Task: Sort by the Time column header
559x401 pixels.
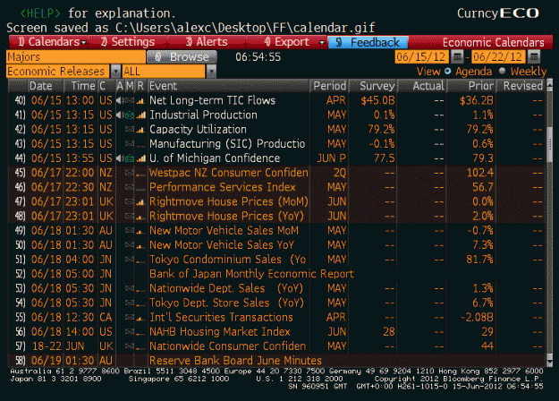Action: pyautogui.click(x=82, y=86)
